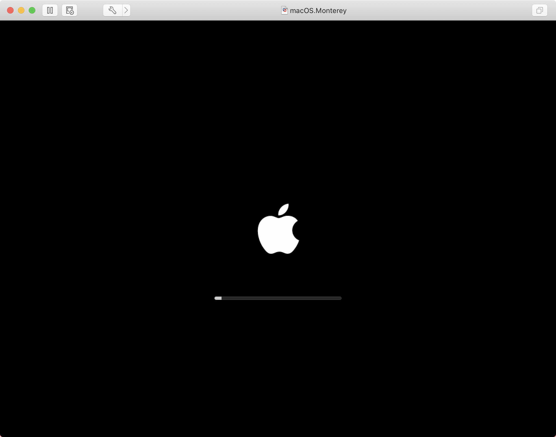Screen dimensions: 556x437
Task: Click the Apple logo on boot screen
Action: coord(278,229)
